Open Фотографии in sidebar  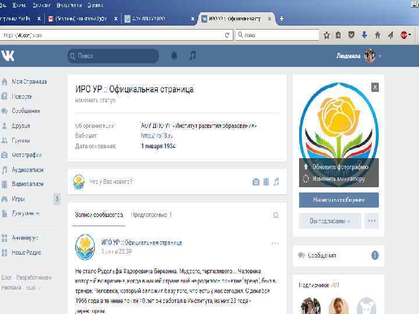click(26, 155)
